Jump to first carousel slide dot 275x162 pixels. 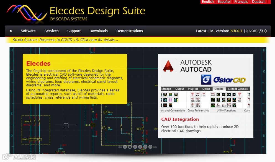pyautogui.click(x=125, y=147)
